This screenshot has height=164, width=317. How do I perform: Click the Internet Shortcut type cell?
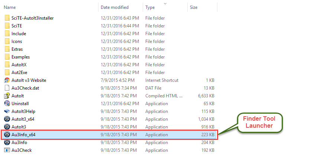coord(162,80)
